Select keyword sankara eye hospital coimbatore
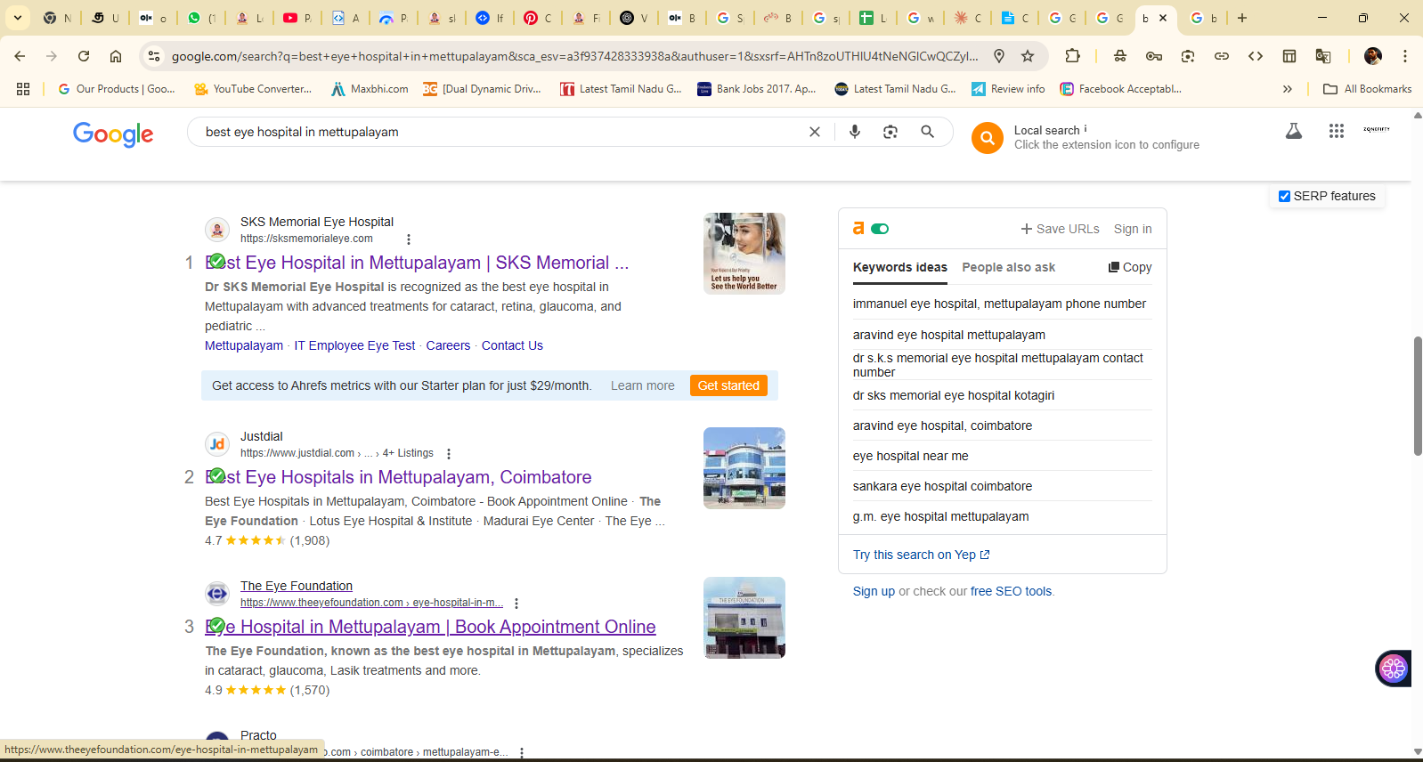This screenshot has height=762, width=1423. 942,486
